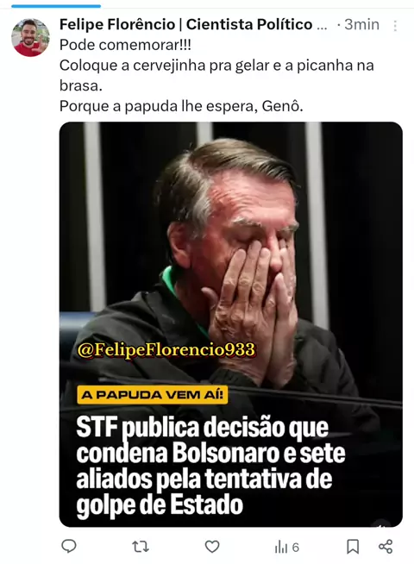Click the view count number 6
This screenshot has width=414, height=564.
pyautogui.click(x=296, y=548)
